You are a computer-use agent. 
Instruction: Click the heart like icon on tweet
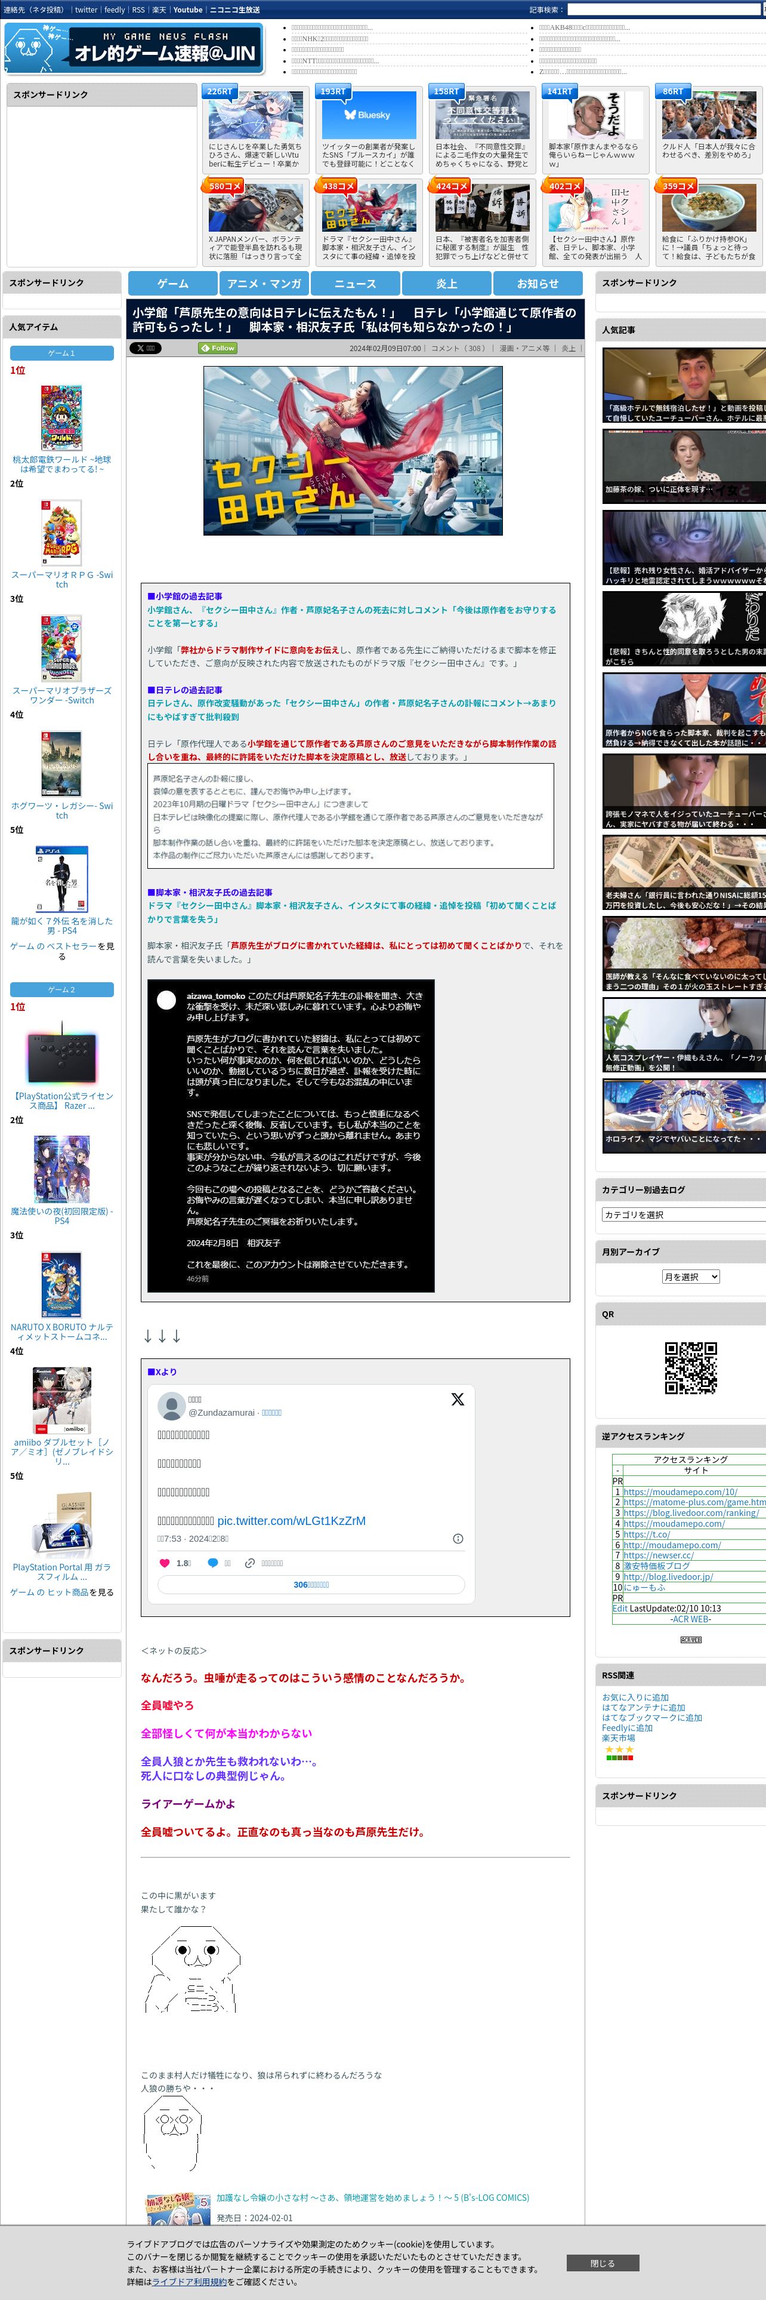click(x=164, y=1563)
